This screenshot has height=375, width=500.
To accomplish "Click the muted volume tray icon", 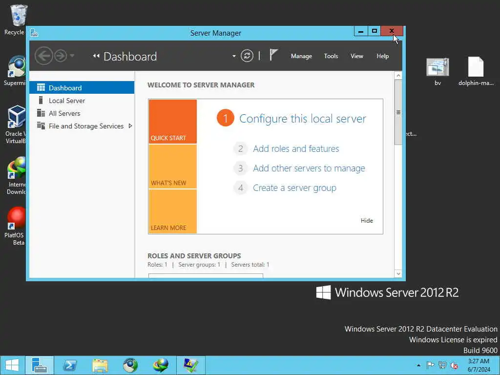I will [454, 365].
